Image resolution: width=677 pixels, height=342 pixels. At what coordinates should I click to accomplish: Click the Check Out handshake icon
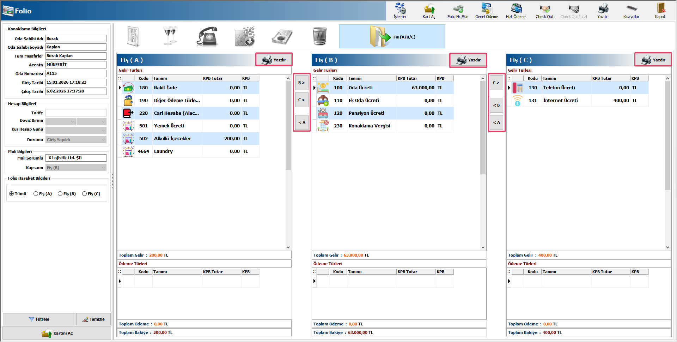coord(544,11)
